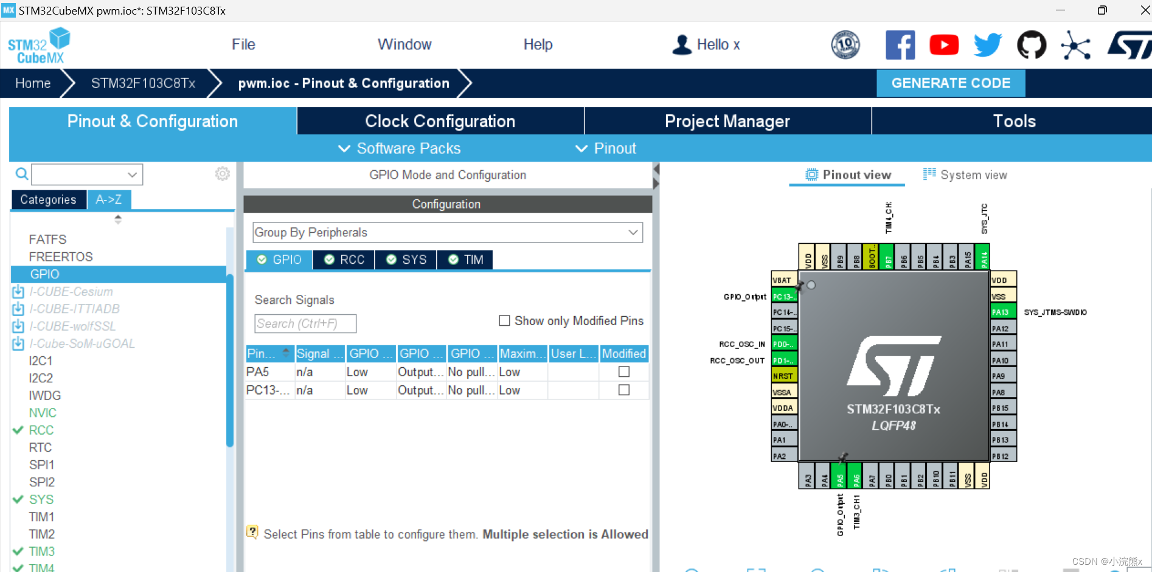Open the Twitter icon link
Image resolution: width=1152 pixels, height=572 pixels.
point(988,45)
